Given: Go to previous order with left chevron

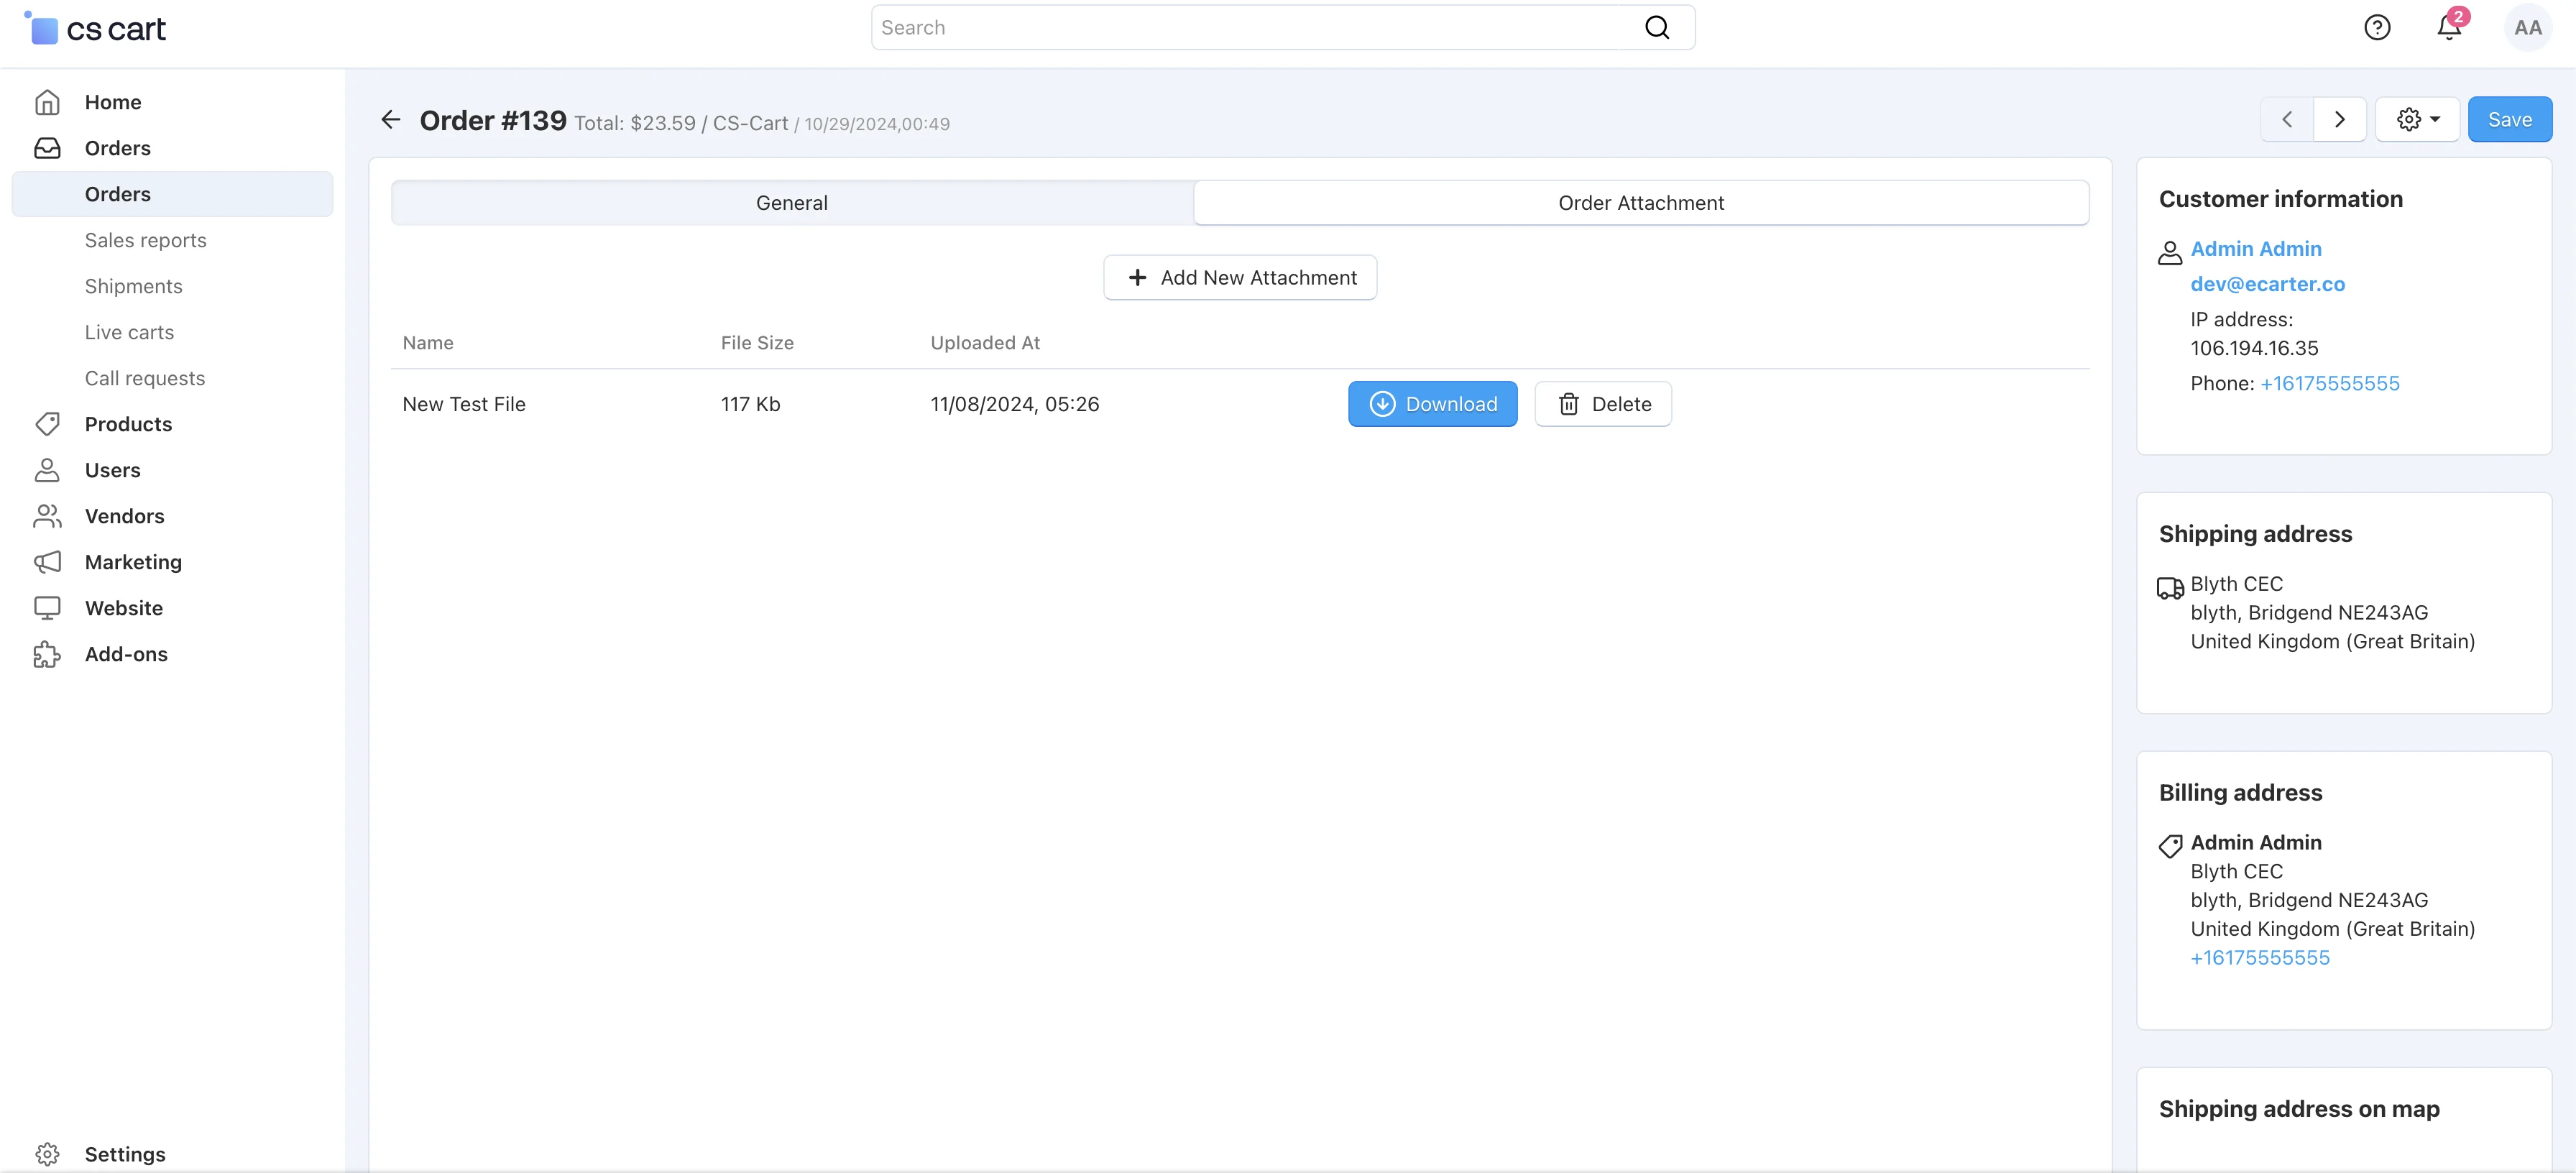Looking at the screenshot, I should [x=2286, y=120].
